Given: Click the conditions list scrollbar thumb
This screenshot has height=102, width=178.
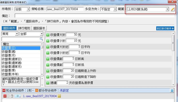Looking at the screenshot, I should [173, 43].
